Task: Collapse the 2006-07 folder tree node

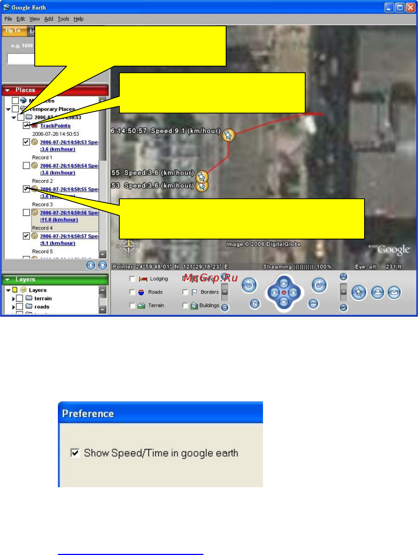Action: pyautogui.click(x=14, y=118)
